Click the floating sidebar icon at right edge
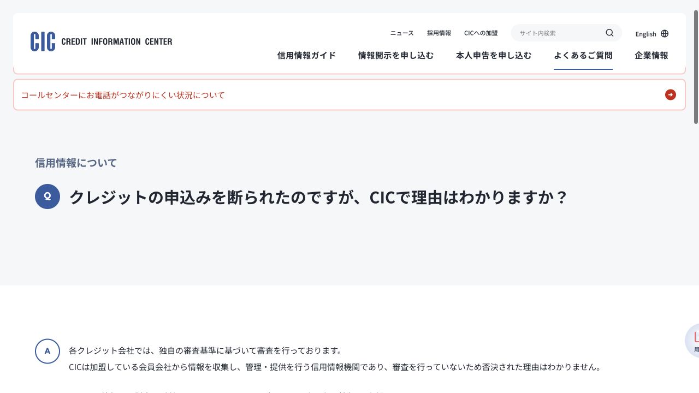 [692, 341]
